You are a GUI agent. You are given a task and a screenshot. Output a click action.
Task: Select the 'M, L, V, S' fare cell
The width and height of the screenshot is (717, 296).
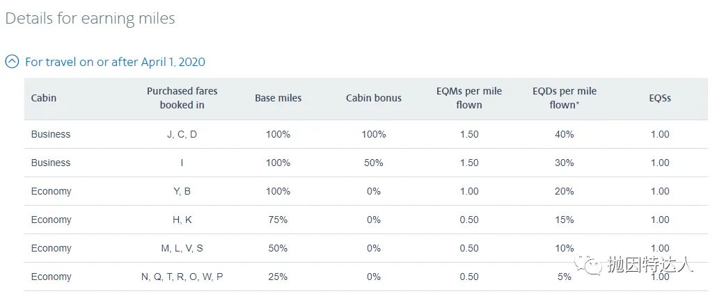(182, 249)
